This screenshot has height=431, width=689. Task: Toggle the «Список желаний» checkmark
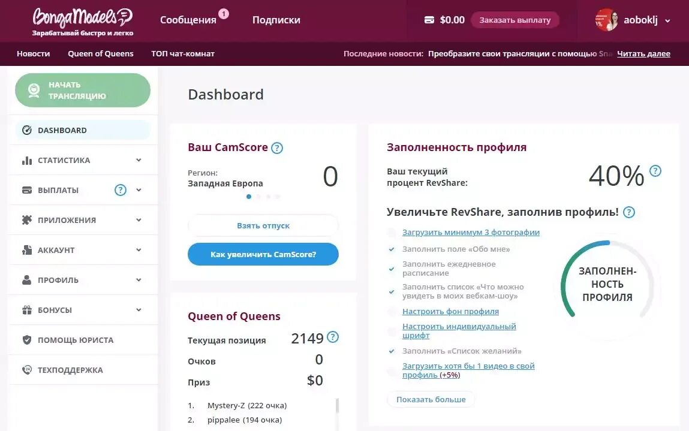[x=392, y=351]
